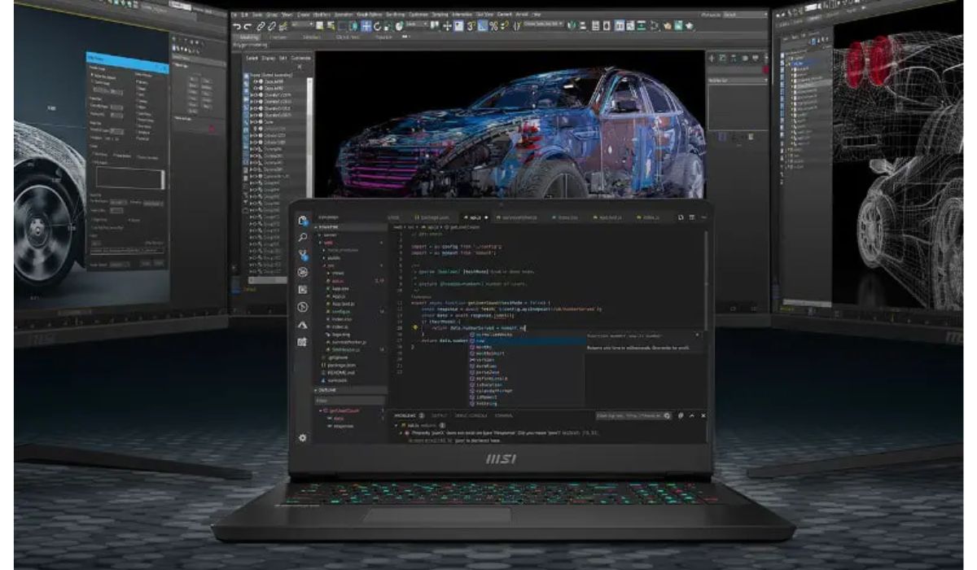Open the Manage gear at bottom of VS Code activity bar

303,436
